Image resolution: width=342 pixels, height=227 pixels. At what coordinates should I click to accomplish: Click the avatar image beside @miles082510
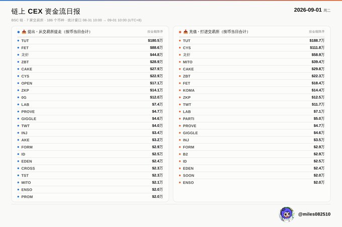(x=287, y=214)
